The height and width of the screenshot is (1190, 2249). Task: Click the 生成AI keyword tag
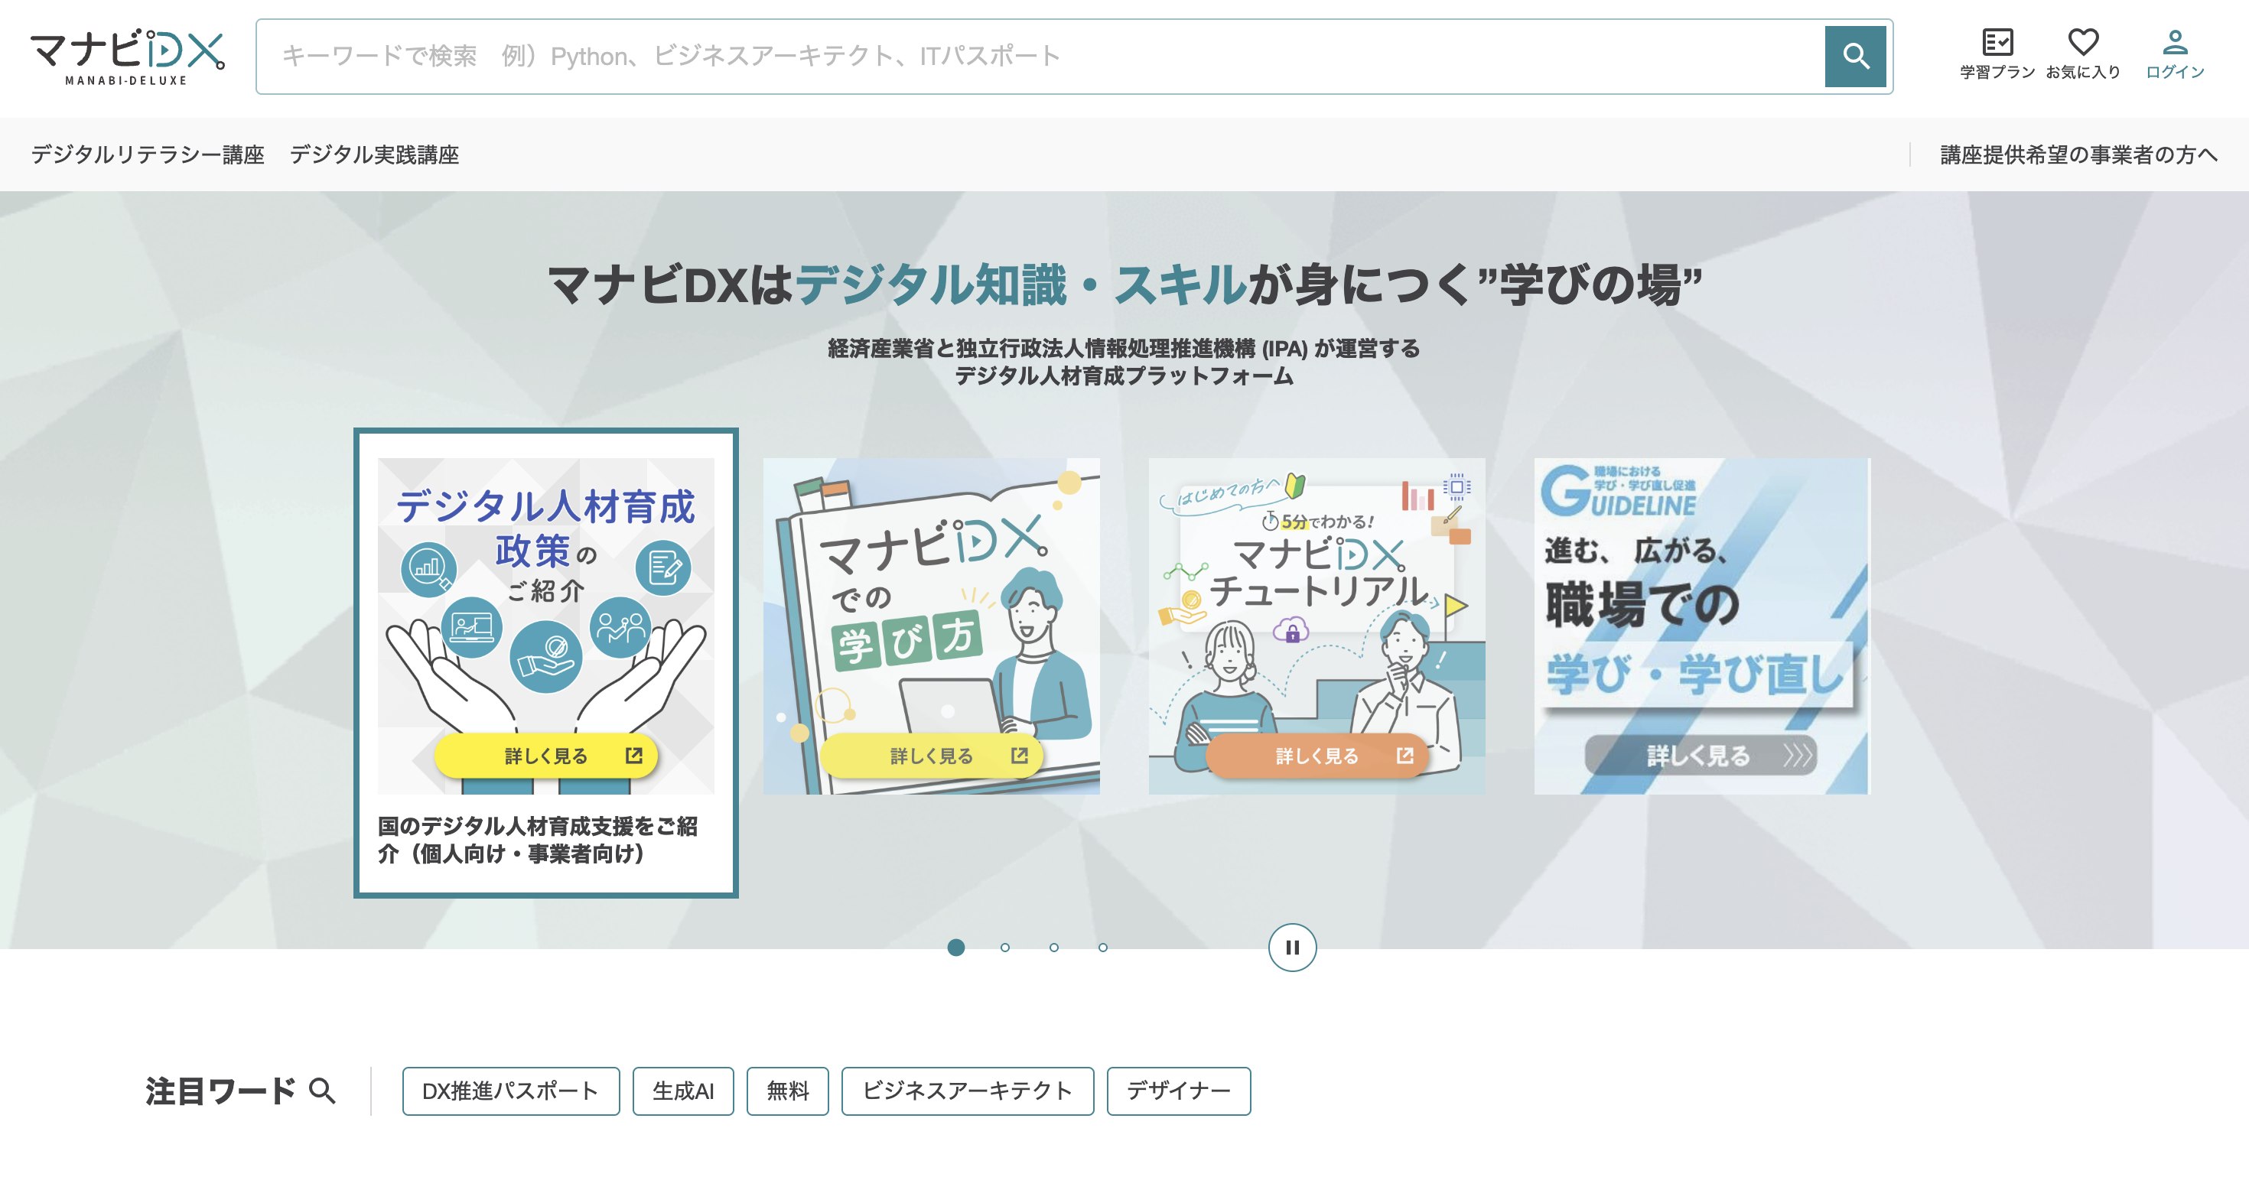[684, 1090]
